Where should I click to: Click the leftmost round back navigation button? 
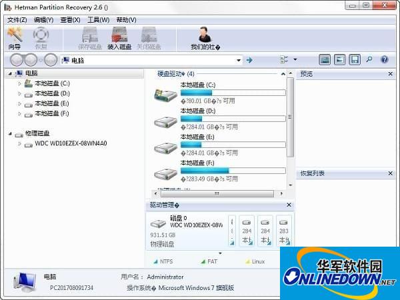click(17, 60)
